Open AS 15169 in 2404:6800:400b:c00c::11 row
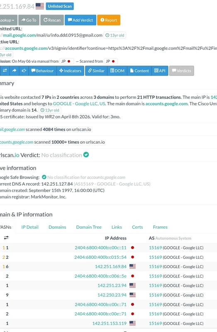This screenshot has width=217, height=332. (x=156, y=248)
